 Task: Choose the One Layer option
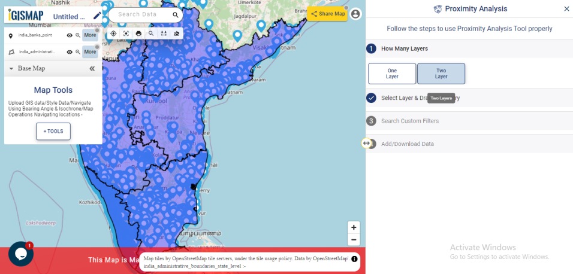click(392, 74)
